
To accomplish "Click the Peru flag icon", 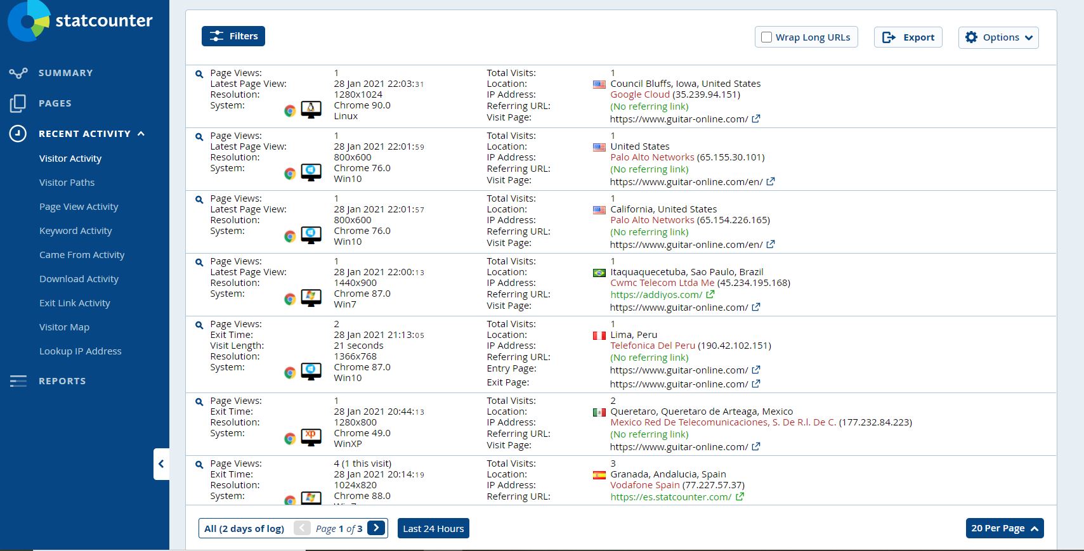I will pos(599,335).
